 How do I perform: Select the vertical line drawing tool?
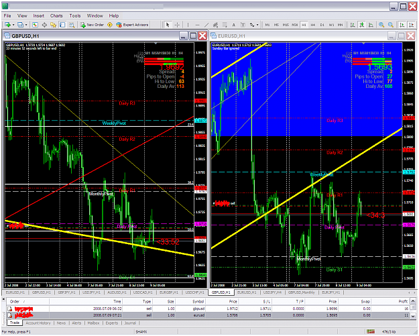tap(188, 25)
